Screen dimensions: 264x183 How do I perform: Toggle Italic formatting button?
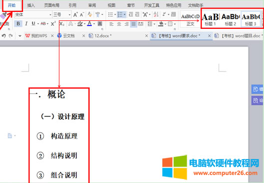[x=26, y=24]
